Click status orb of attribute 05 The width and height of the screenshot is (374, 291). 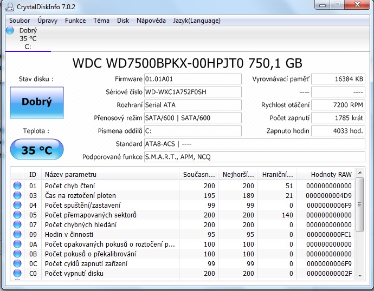tap(17, 215)
